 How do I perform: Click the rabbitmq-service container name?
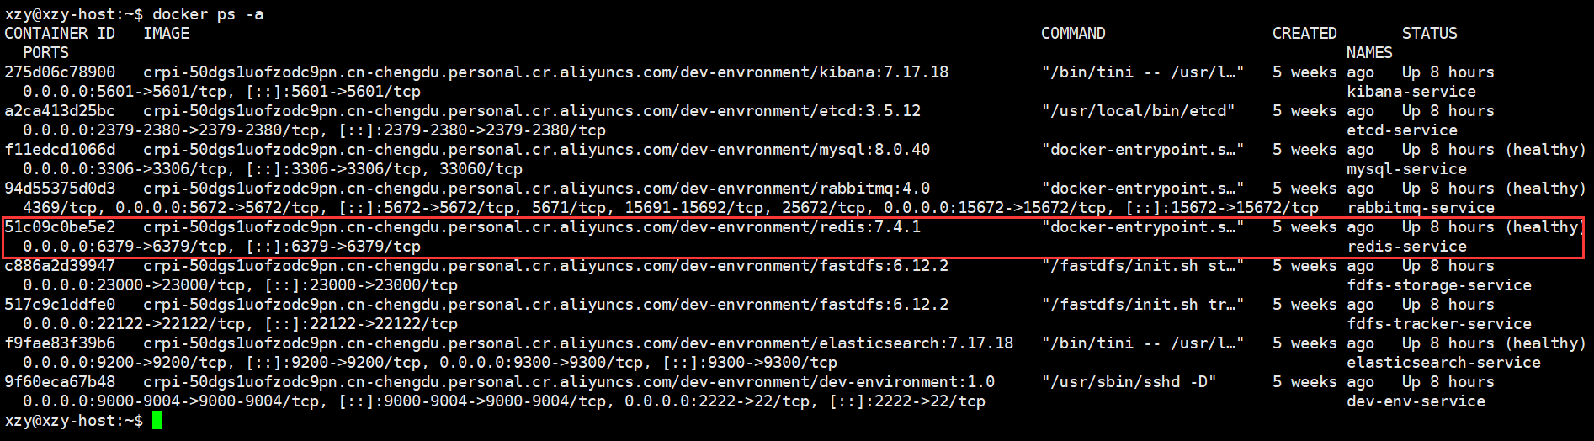pos(1421,208)
